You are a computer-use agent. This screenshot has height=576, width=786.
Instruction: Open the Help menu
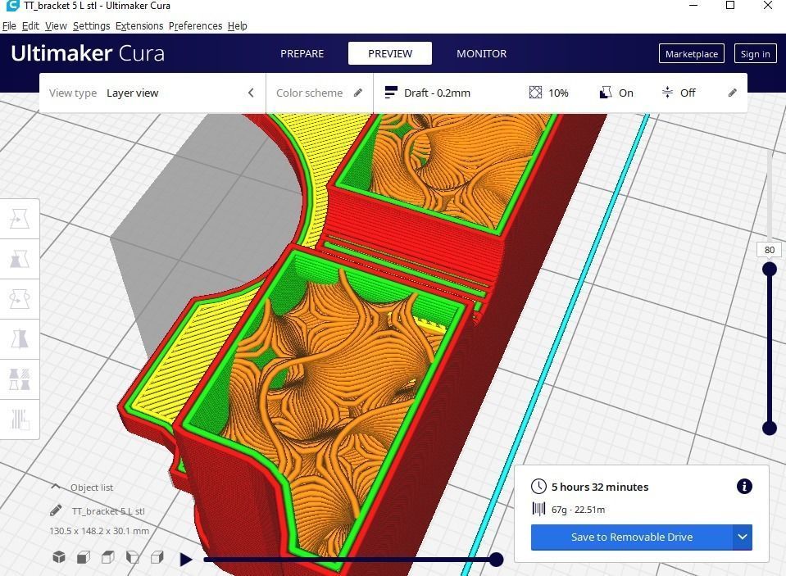pyautogui.click(x=237, y=25)
